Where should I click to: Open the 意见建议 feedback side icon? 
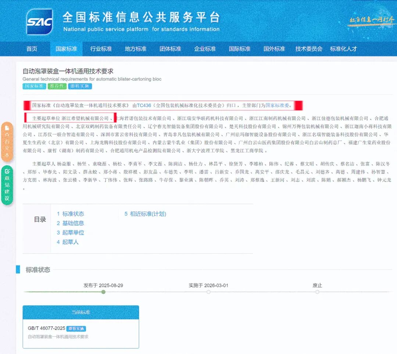coord(7,185)
